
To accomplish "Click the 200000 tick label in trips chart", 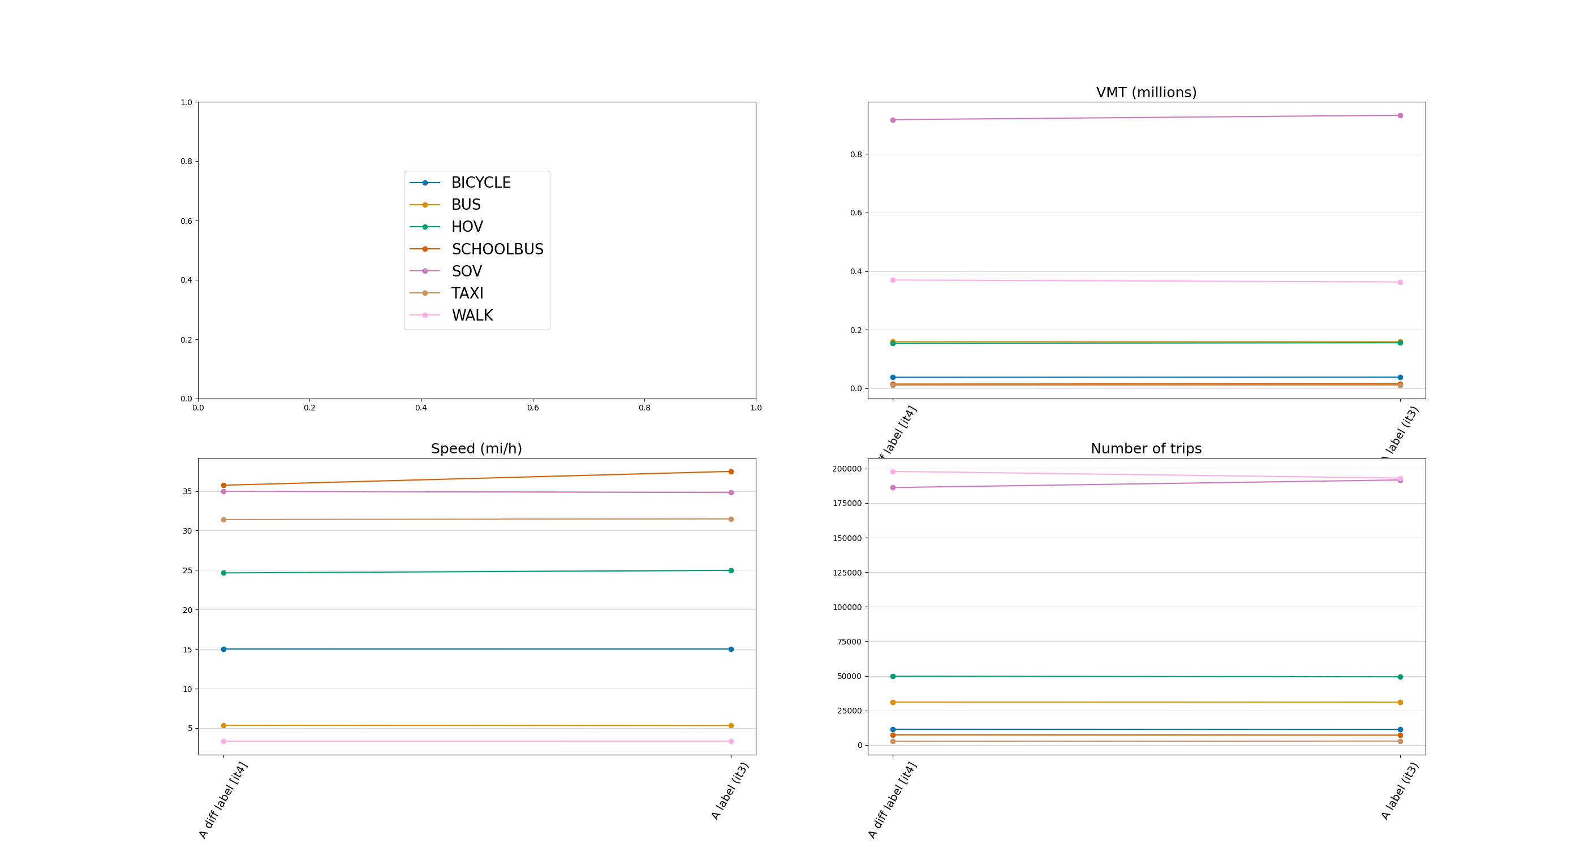I will click(847, 469).
